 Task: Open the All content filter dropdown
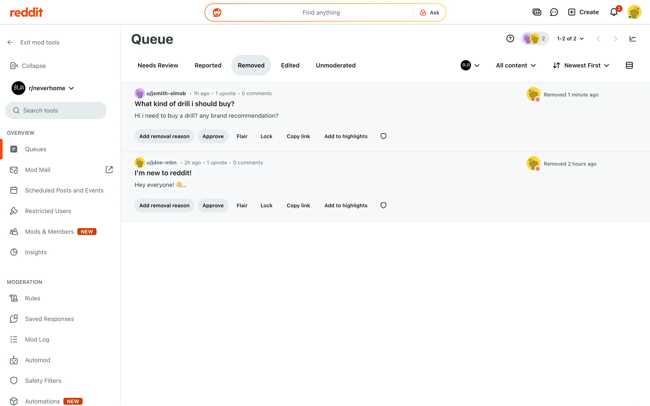[516, 65]
